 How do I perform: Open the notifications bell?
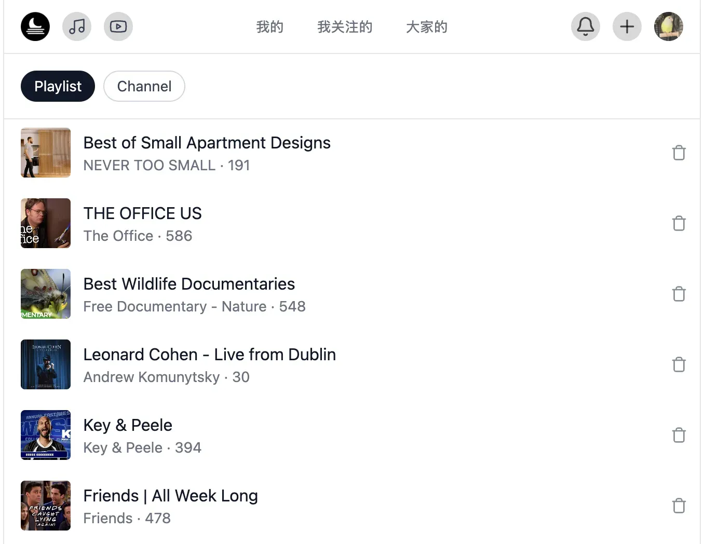pyautogui.click(x=586, y=26)
